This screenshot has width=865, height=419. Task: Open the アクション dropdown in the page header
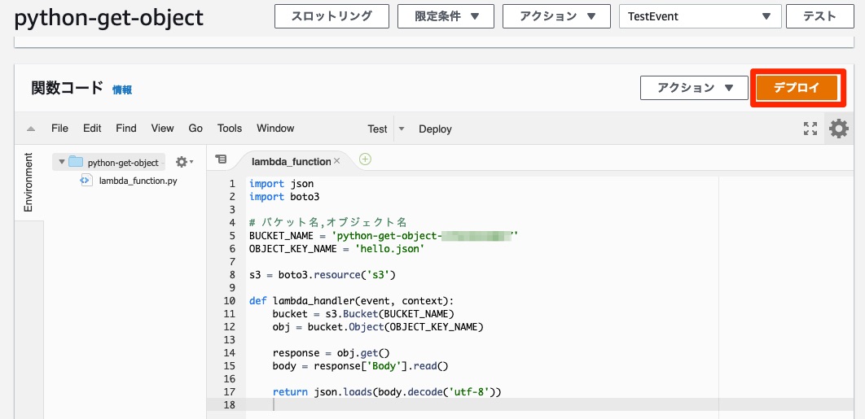point(556,16)
